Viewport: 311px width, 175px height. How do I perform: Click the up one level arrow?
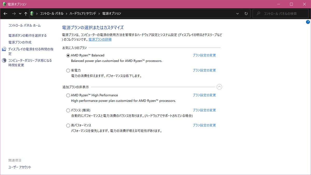26,14
